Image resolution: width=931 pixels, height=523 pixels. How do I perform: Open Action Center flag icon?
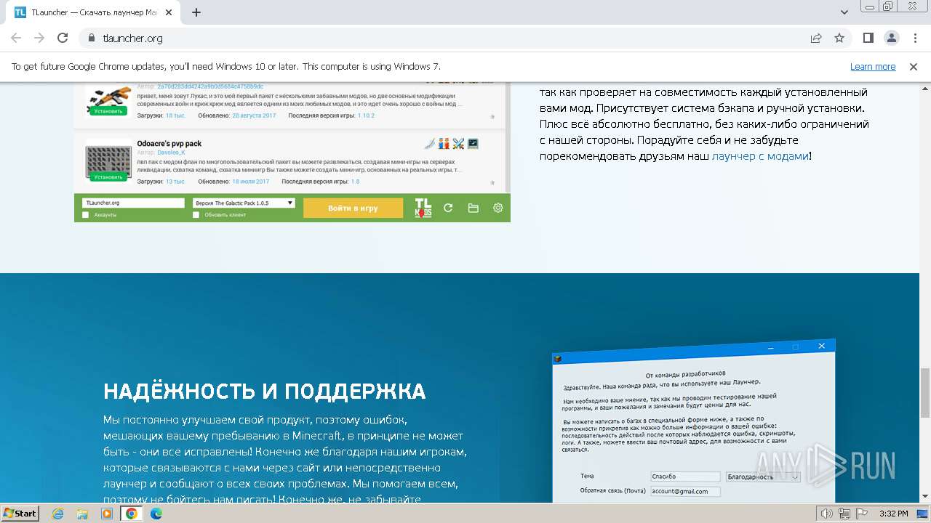(x=860, y=514)
